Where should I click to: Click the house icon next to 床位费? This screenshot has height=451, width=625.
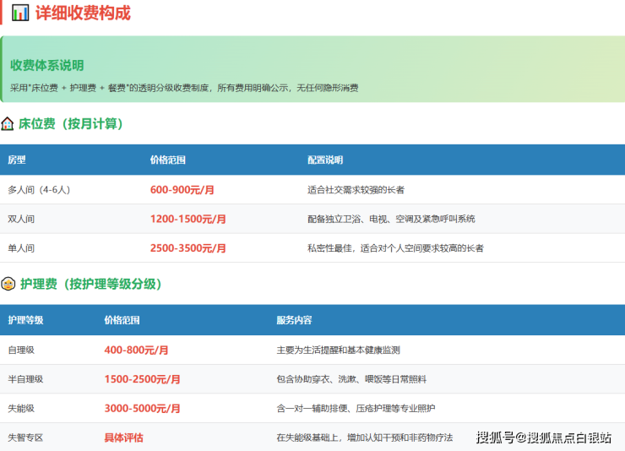8,124
